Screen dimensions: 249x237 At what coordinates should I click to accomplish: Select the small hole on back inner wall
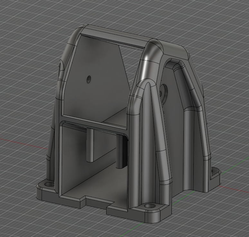pyautogui.click(x=88, y=79)
